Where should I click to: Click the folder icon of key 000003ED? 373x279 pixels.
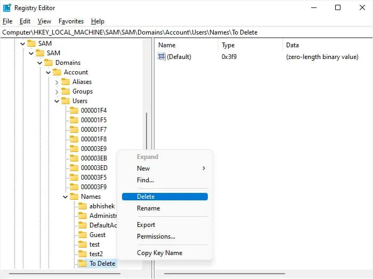click(x=74, y=168)
